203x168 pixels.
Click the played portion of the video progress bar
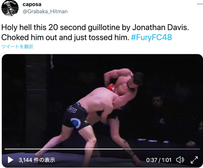(x=64, y=149)
